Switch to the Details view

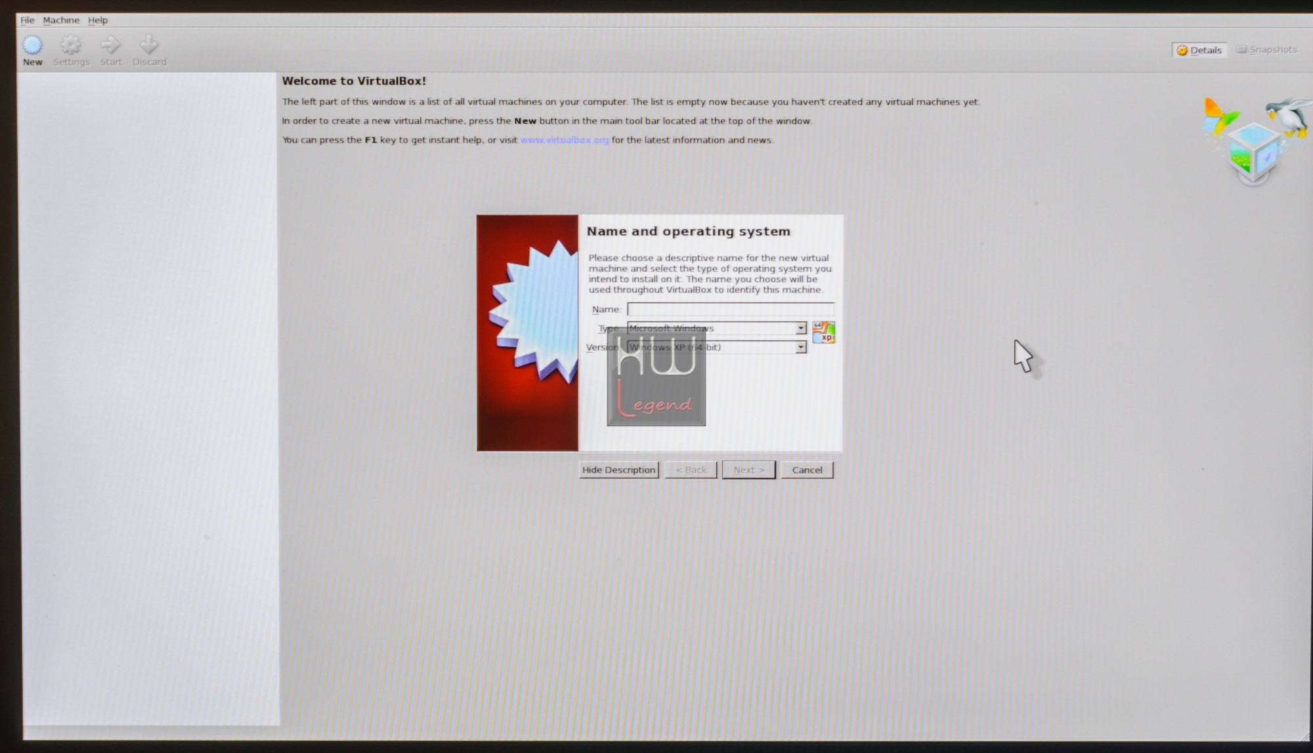click(1199, 50)
